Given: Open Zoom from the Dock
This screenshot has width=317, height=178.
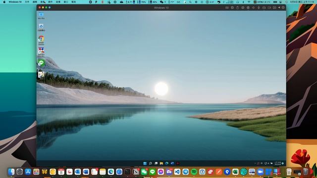Looking at the screenshot, I should pyautogui.click(x=261, y=172).
